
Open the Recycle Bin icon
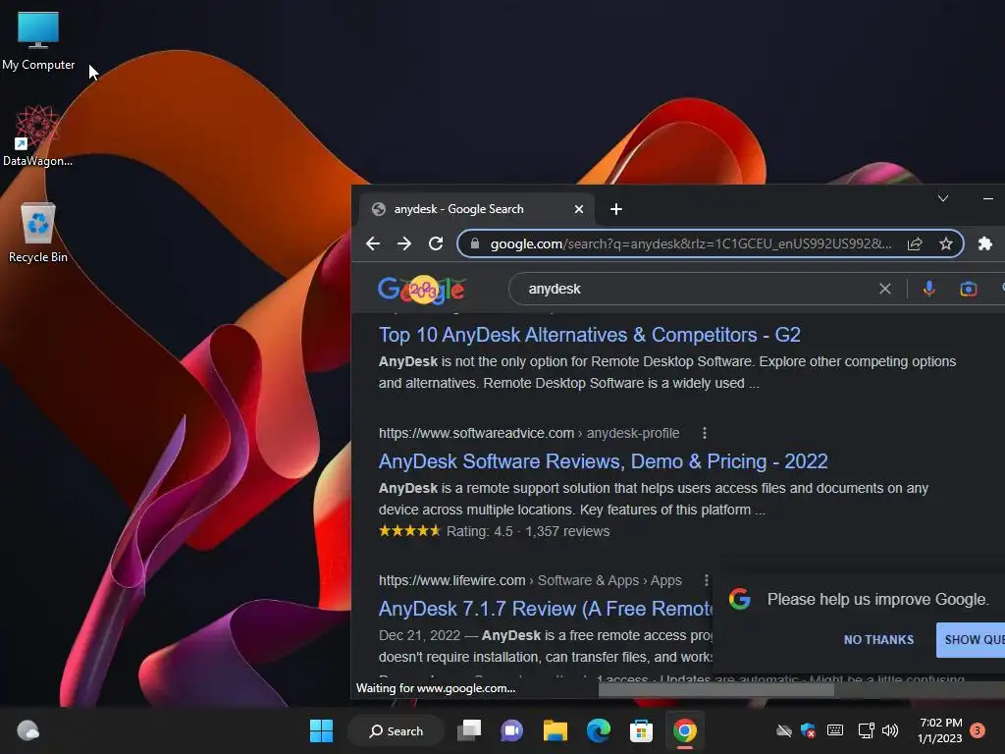click(38, 232)
